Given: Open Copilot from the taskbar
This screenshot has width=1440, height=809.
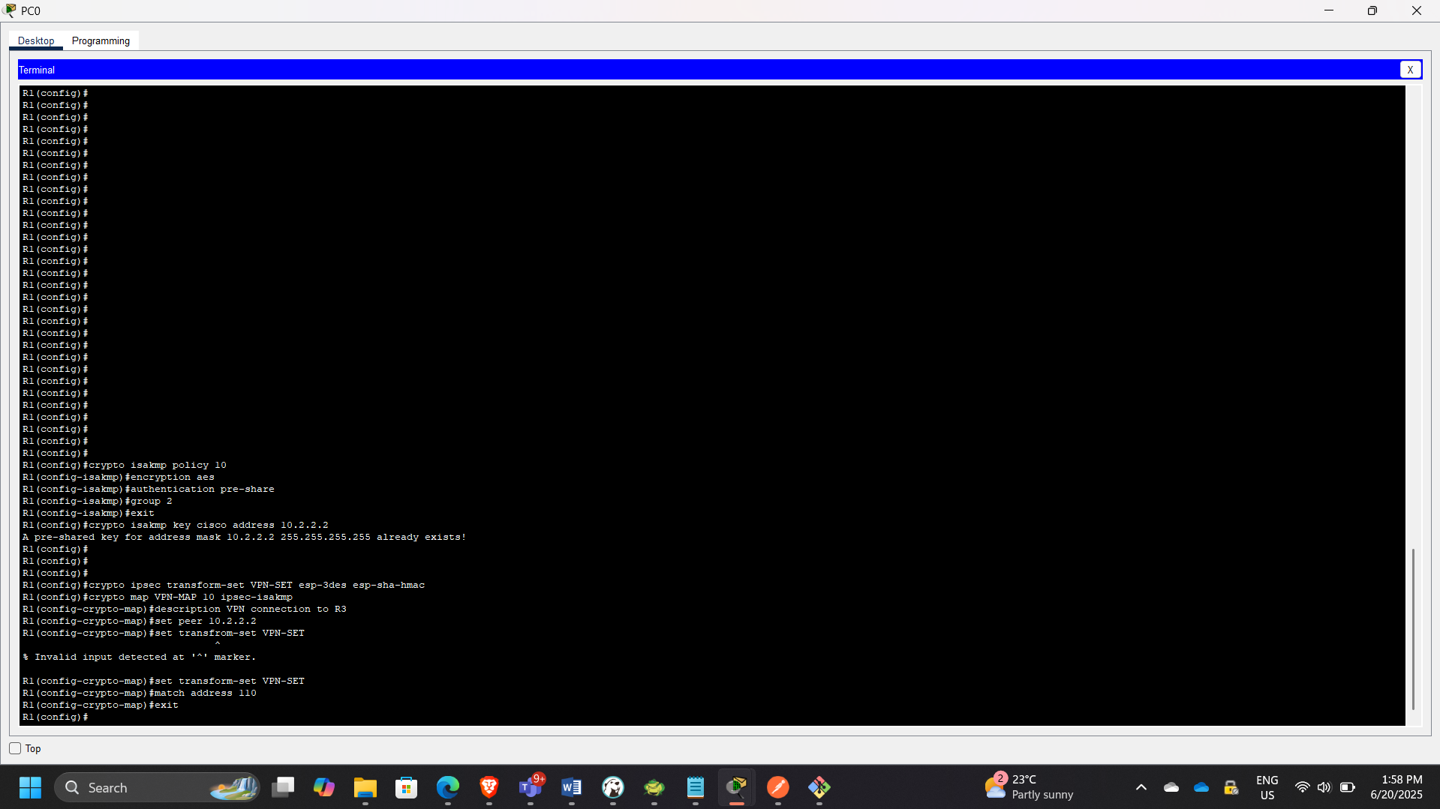Looking at the screenshot, I should (323, 787).
